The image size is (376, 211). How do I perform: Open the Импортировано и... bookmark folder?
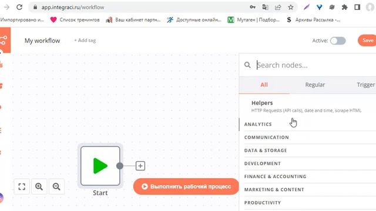22,20
